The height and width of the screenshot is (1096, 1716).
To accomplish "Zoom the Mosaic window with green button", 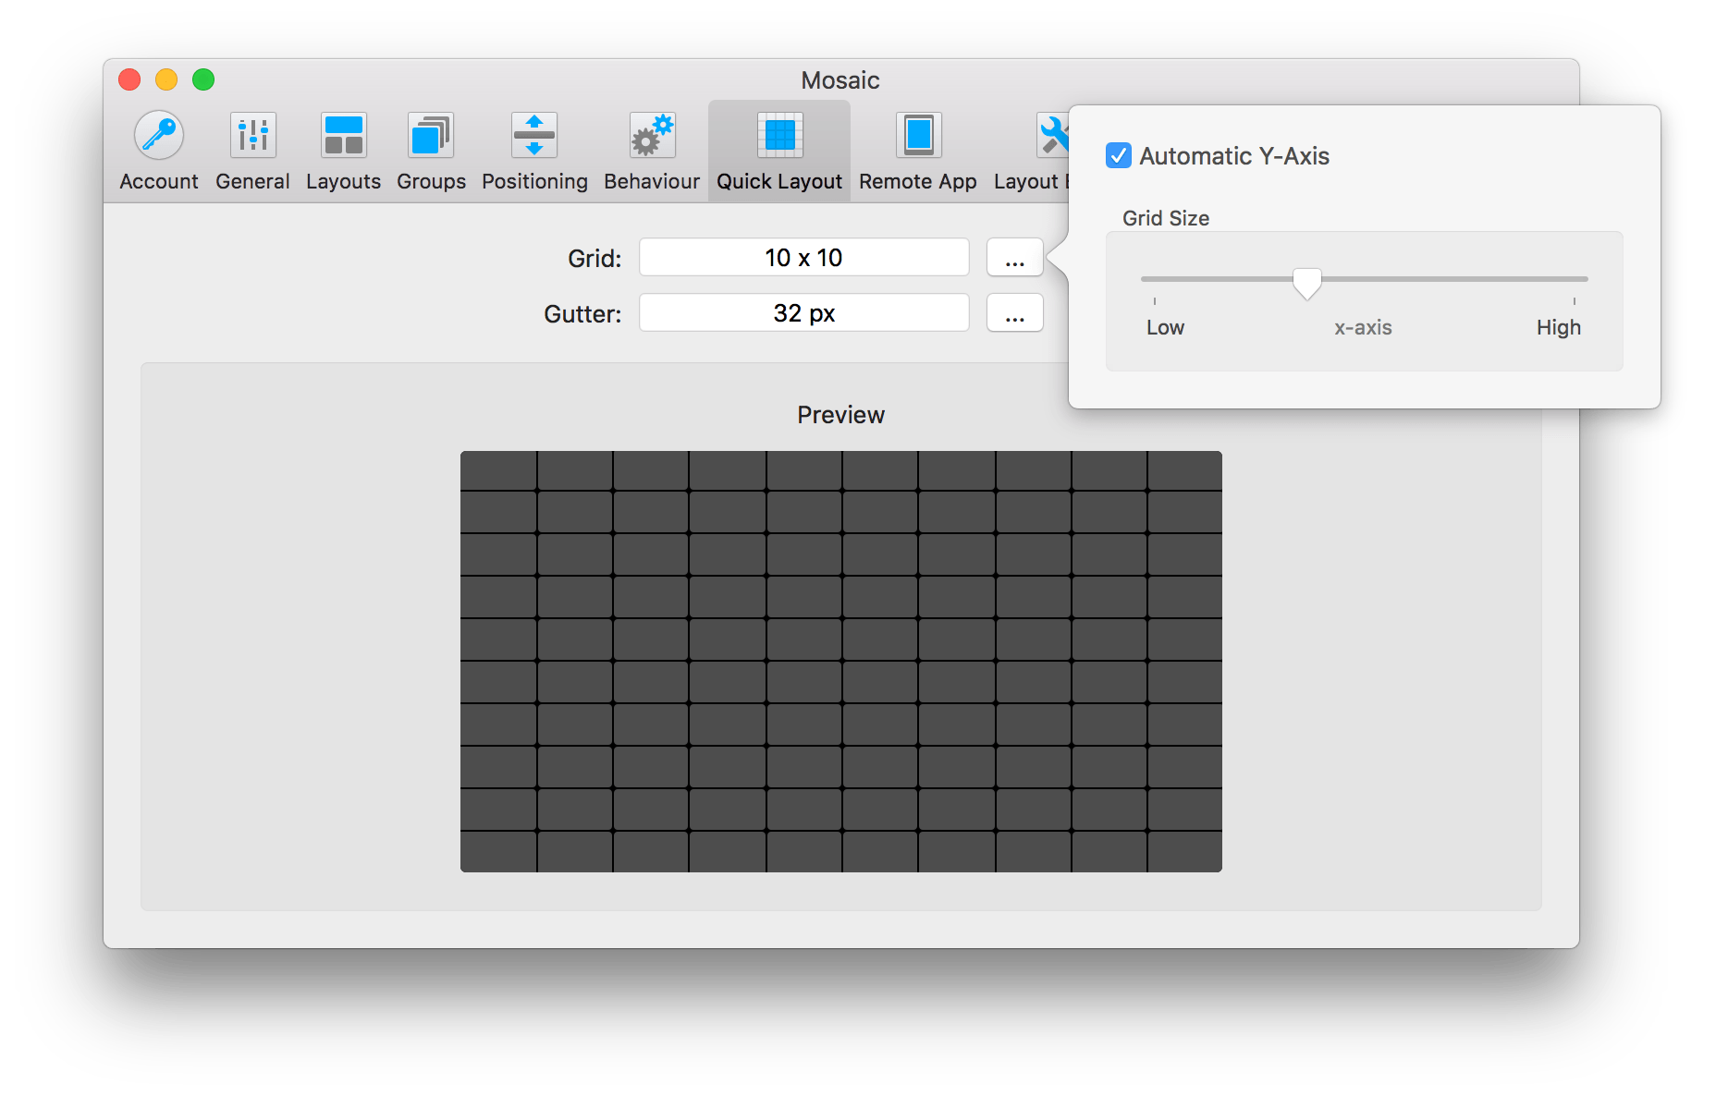I will click(203, 79).
